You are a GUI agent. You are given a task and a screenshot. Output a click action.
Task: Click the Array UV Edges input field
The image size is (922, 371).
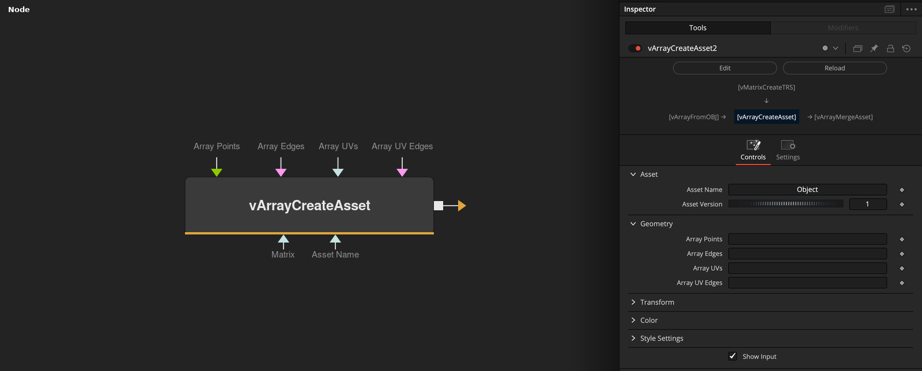click(807, 283)
